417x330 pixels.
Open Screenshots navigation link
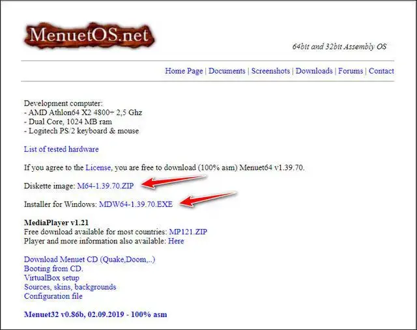click(270, 71)
